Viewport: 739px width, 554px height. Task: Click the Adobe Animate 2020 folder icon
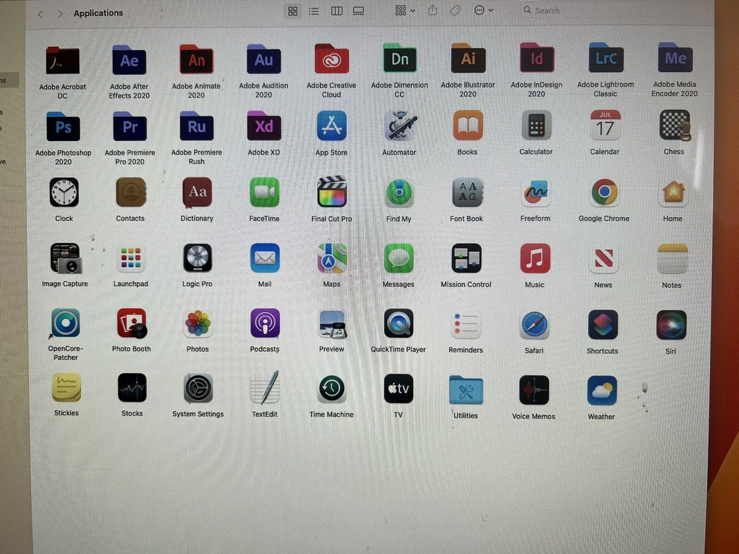196,60
